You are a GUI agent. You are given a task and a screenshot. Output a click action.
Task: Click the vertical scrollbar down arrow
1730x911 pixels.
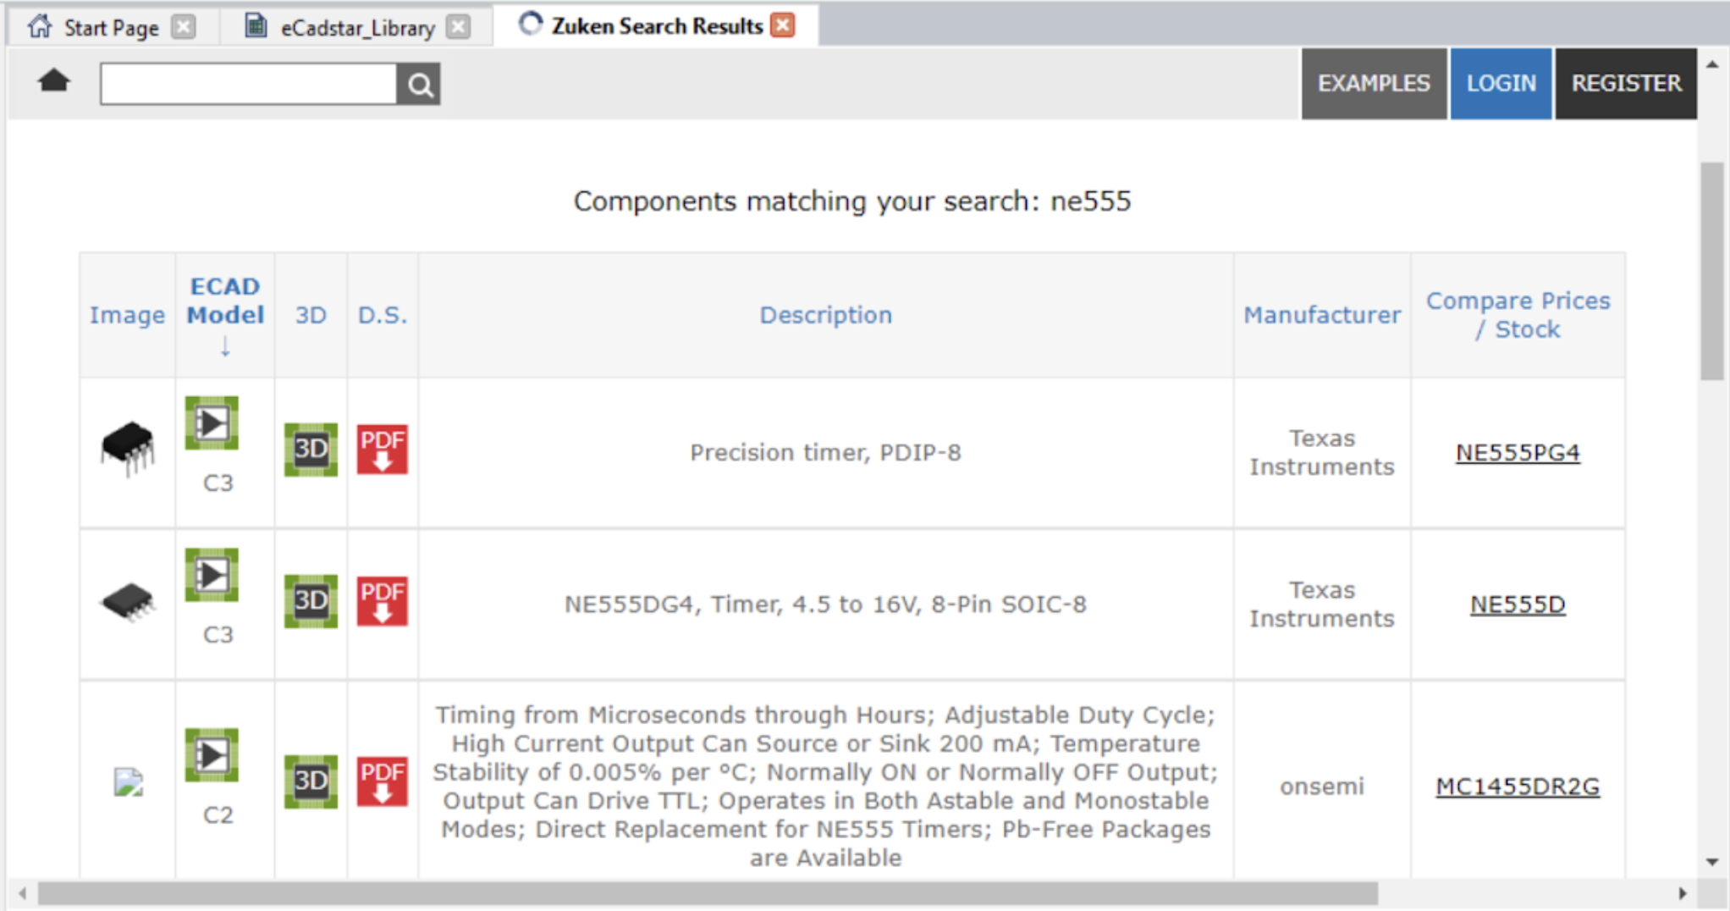[x=1712, y=862]
